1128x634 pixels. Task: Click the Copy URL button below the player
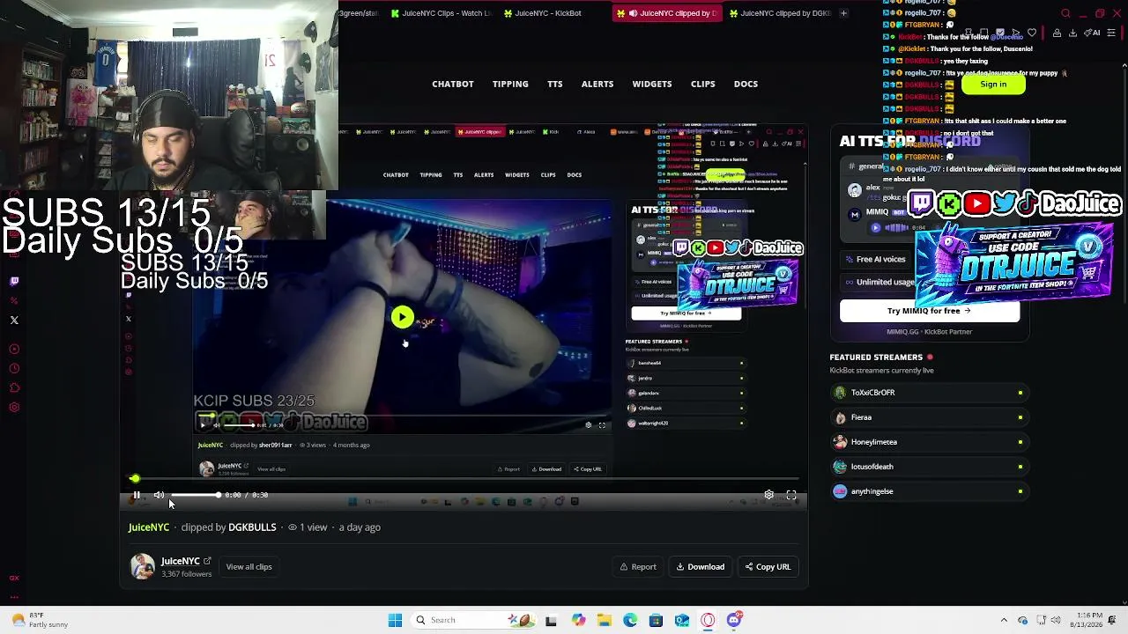768,567
